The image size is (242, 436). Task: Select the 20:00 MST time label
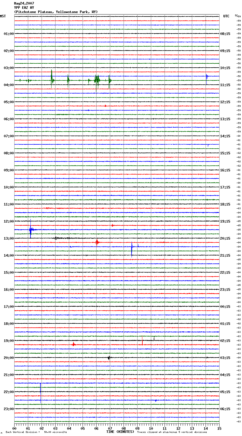9,358
